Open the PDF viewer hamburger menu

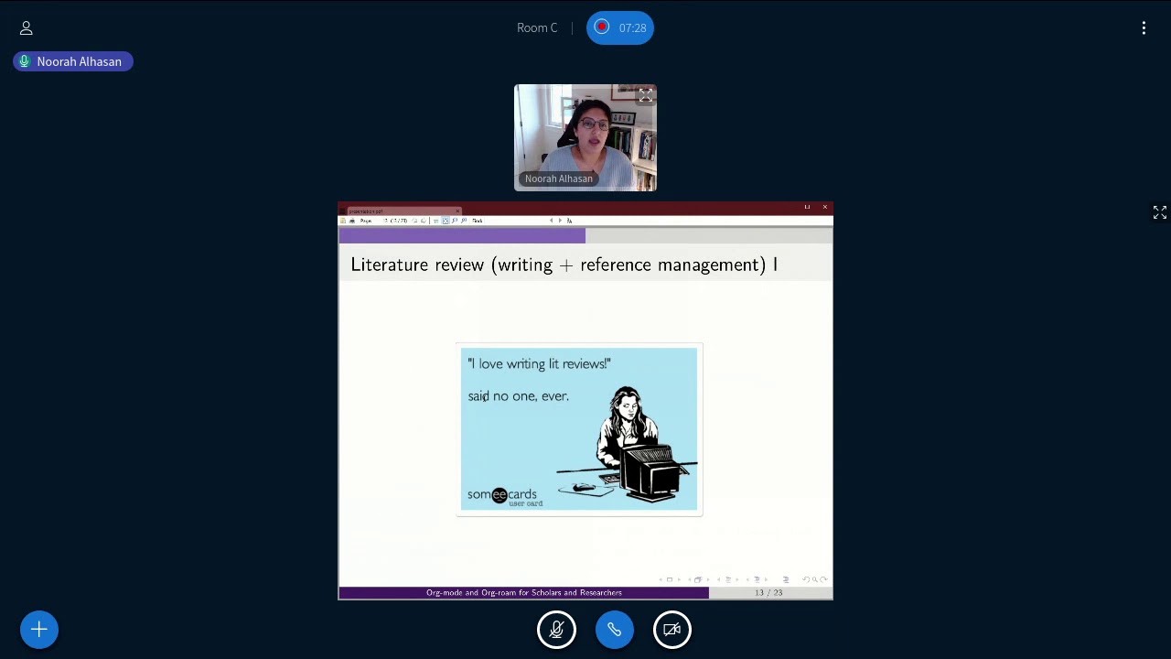pos(342,211)
